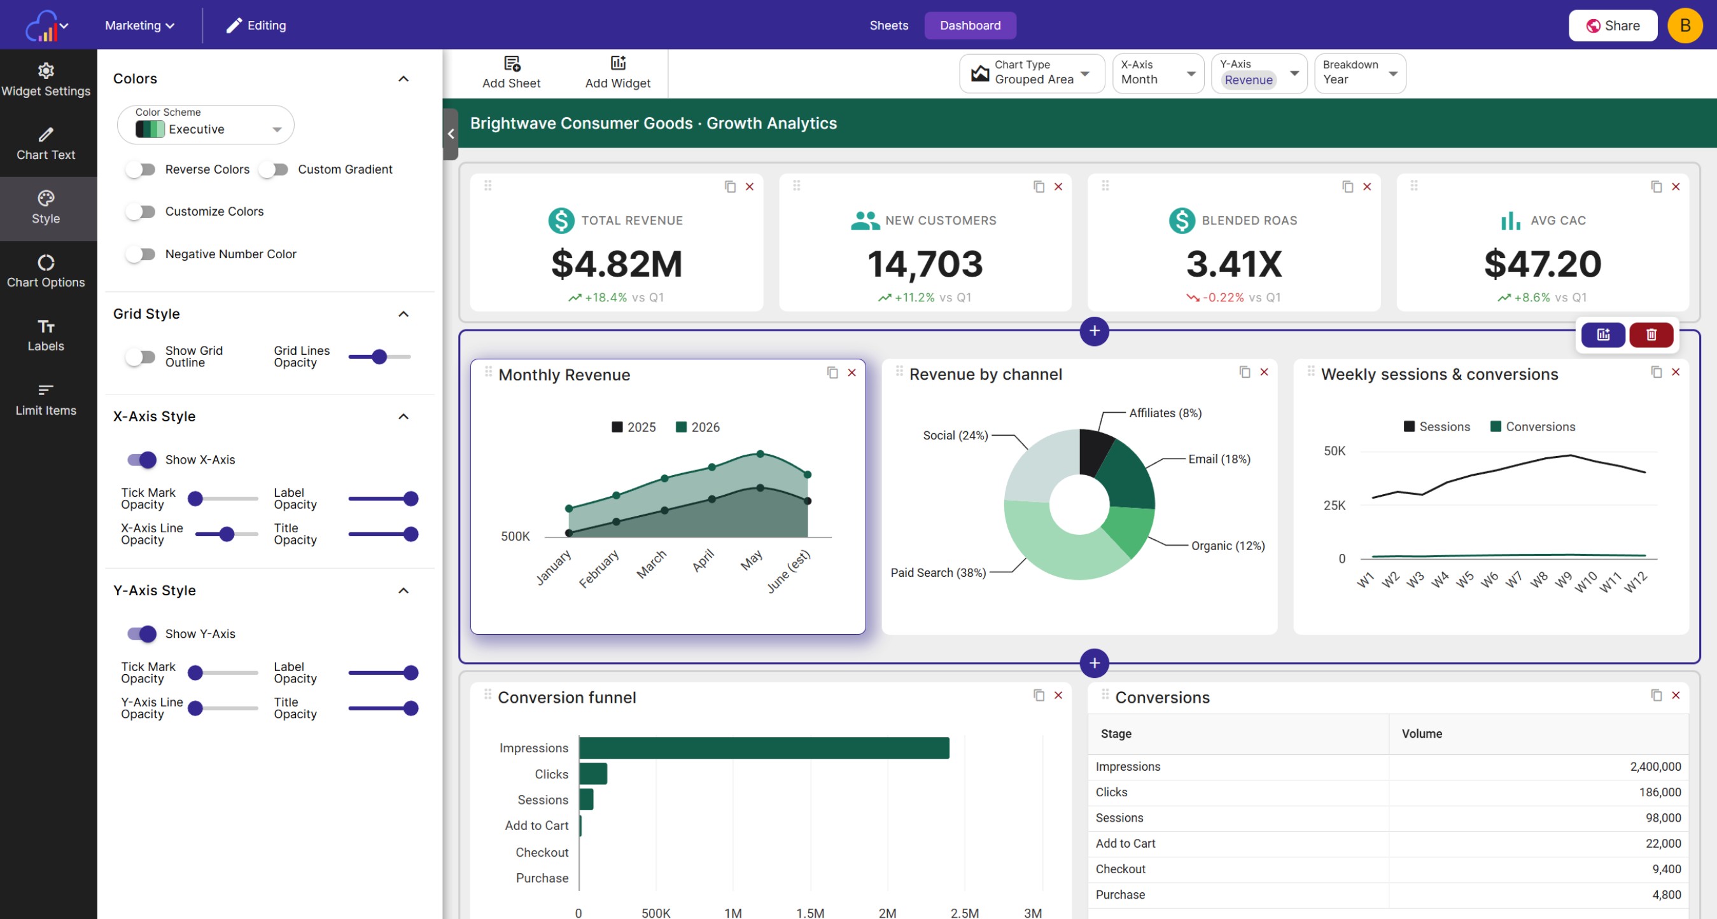The width and height of the screenshot is (1717, 919).
Task: Open the Color Scheme dropdown
Action: pyautogui.click(x=206, y=125)
